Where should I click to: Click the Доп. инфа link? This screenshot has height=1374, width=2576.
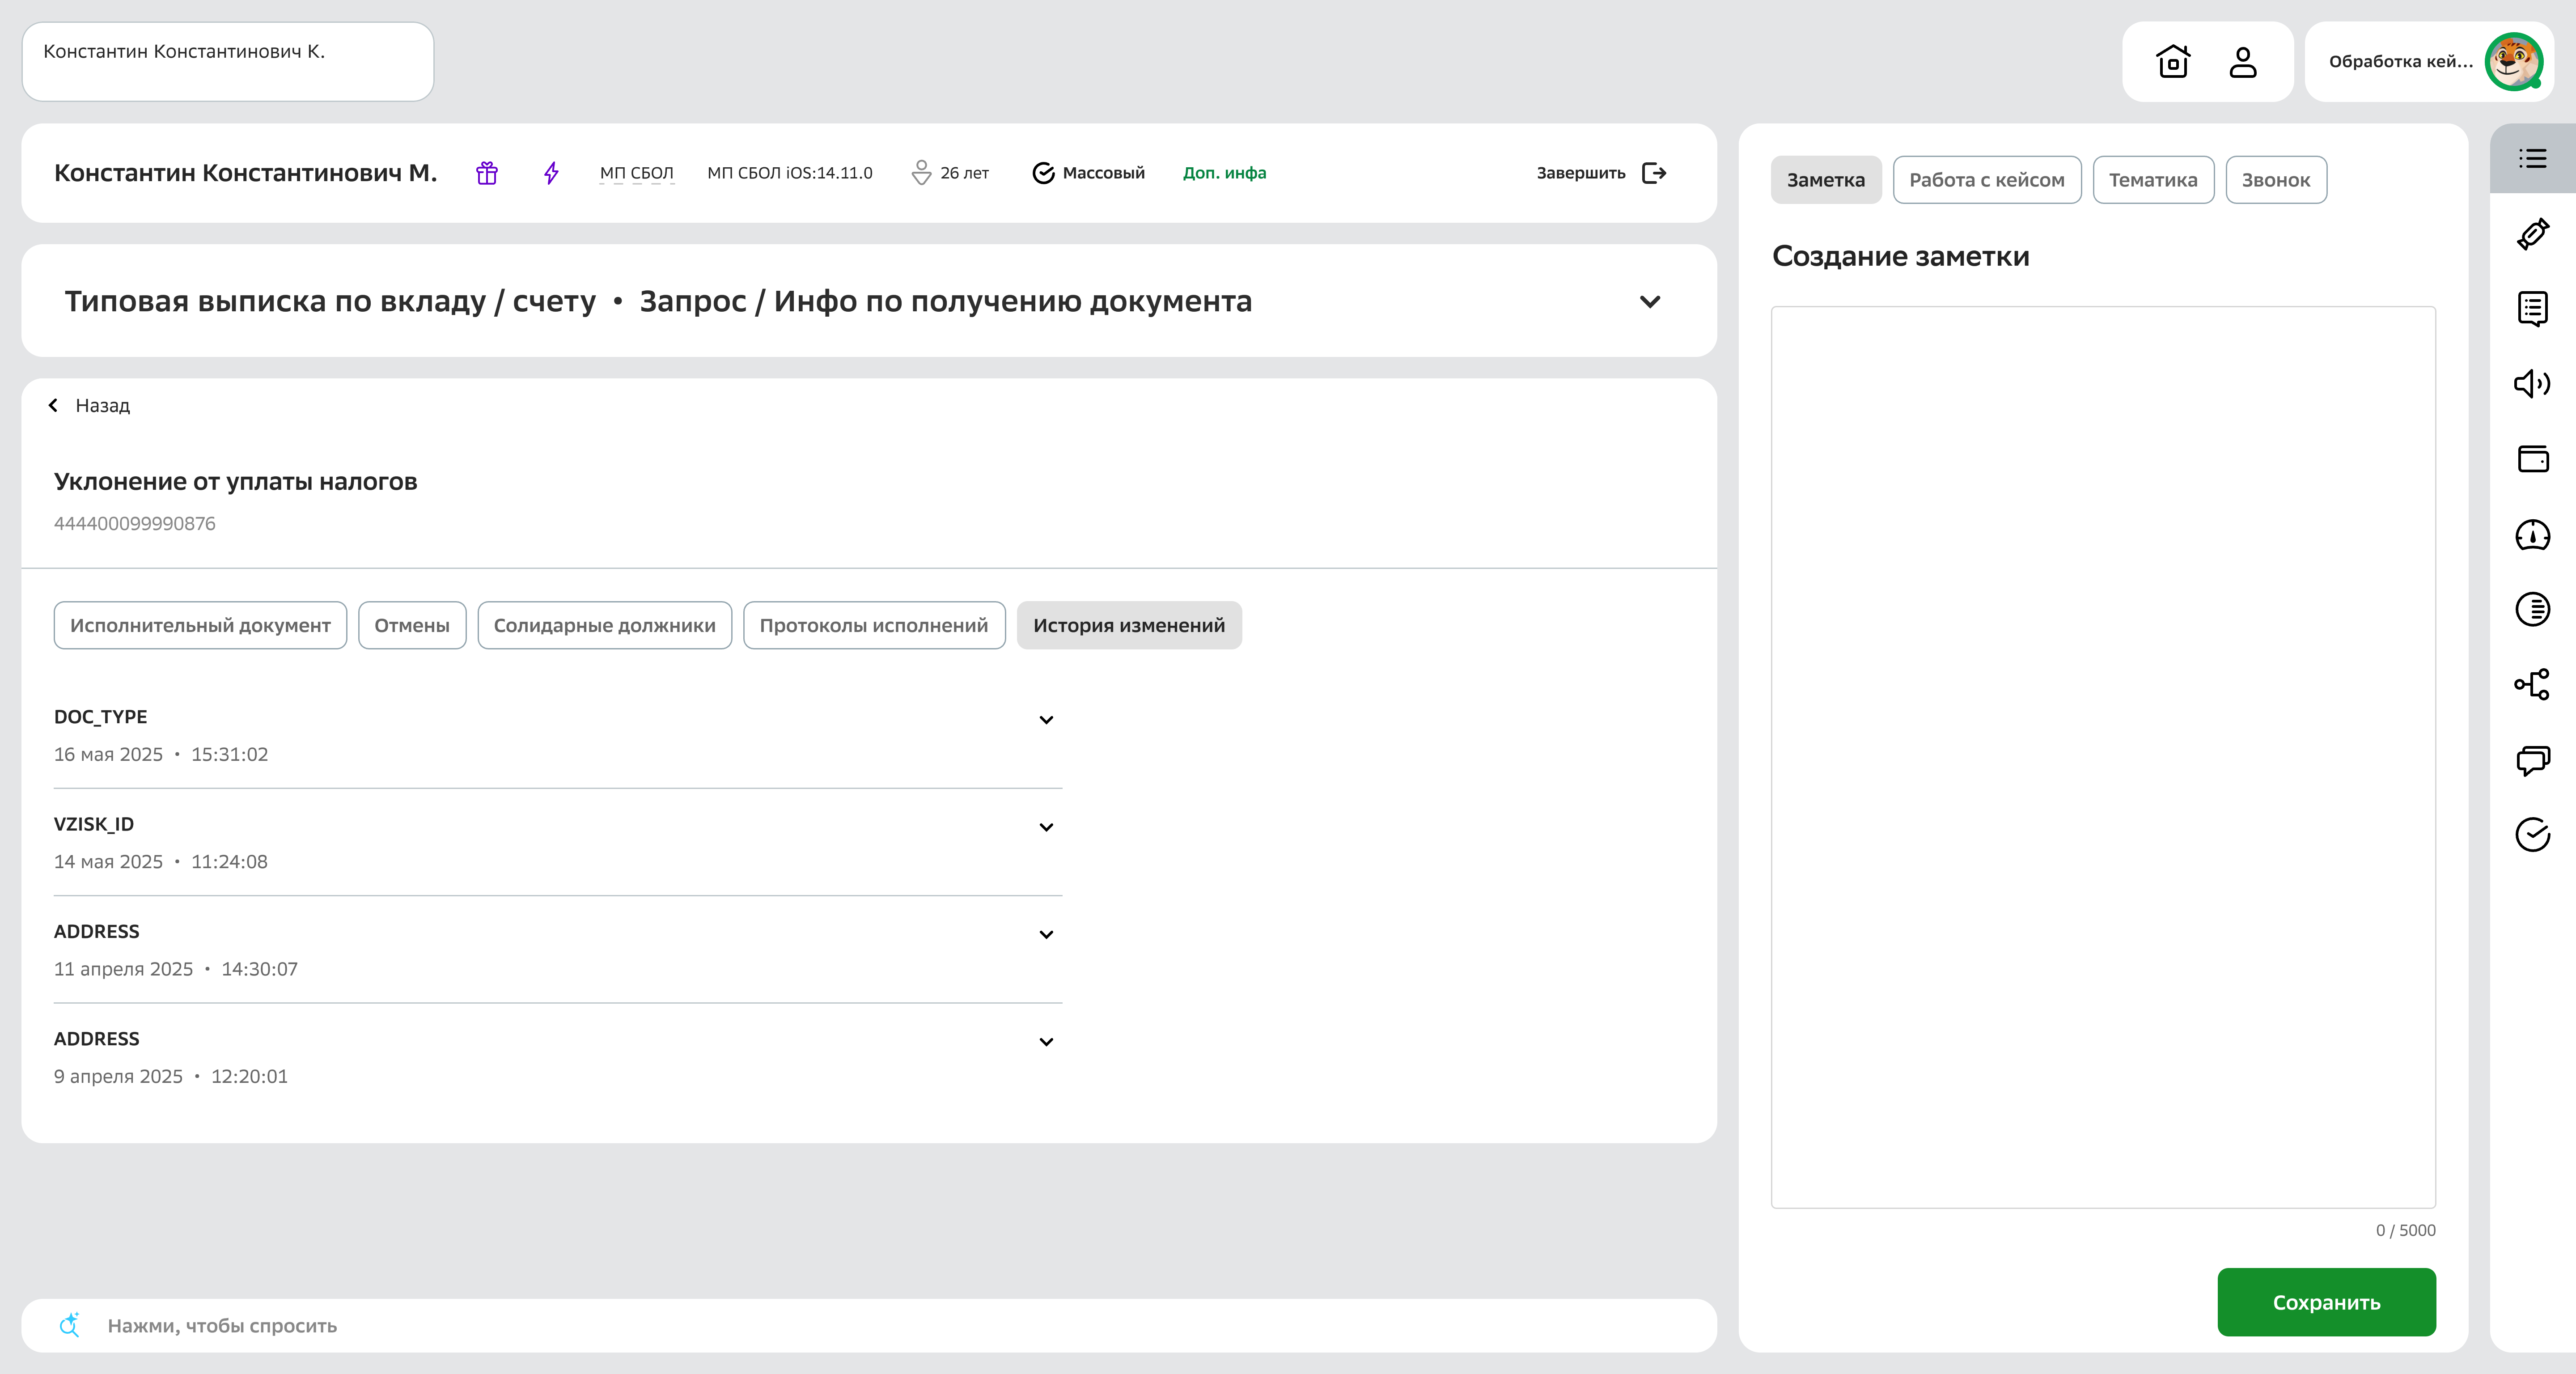1224,173
